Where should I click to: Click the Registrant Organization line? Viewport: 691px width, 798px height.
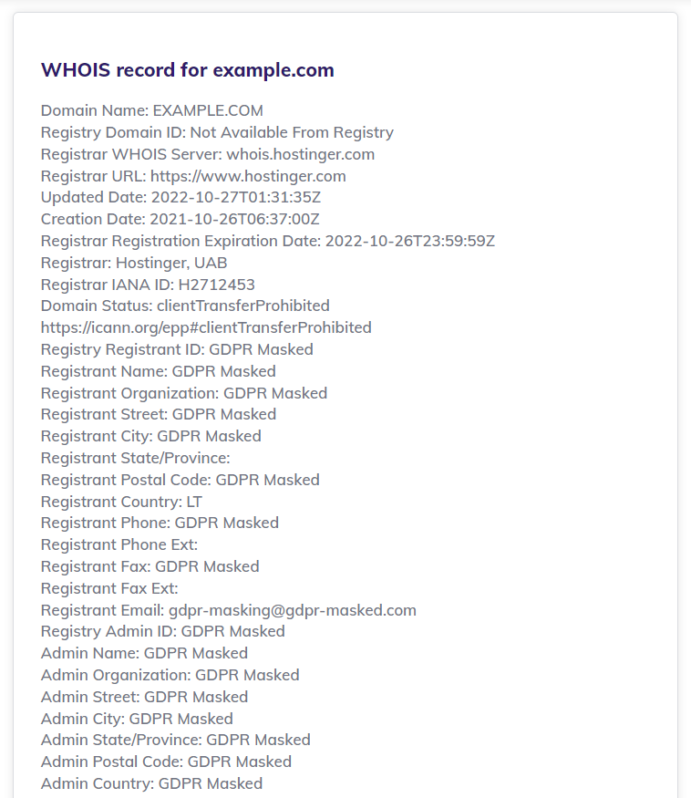pyautogui.click(x=184, y=393)
